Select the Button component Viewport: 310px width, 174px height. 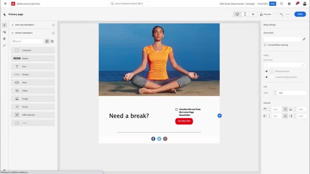click(33, 58)
